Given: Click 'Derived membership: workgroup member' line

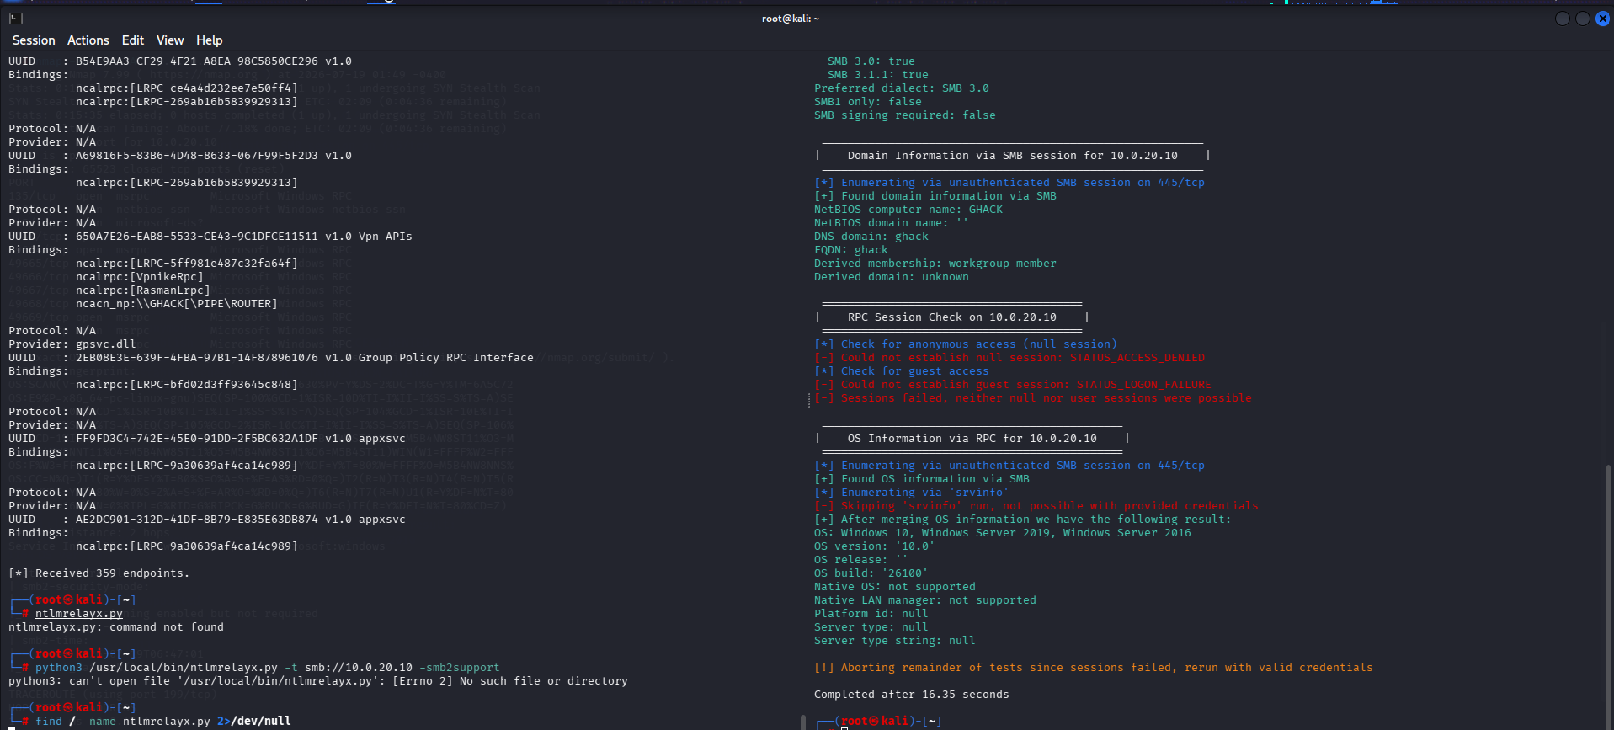Looking at the screenshot, I should (935, 264).
